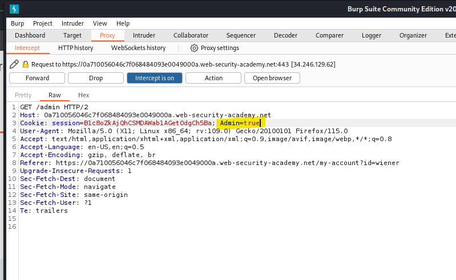Click the Accept header line

(x=206, y=139)
